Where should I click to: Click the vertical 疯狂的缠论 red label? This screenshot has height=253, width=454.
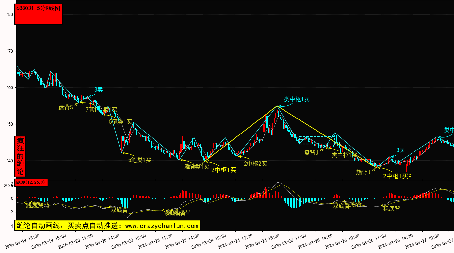coord(21,156)
